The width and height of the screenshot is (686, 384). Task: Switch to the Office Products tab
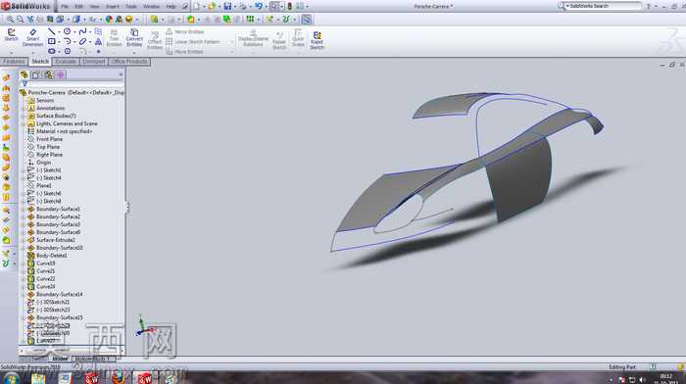click(129, 62)
